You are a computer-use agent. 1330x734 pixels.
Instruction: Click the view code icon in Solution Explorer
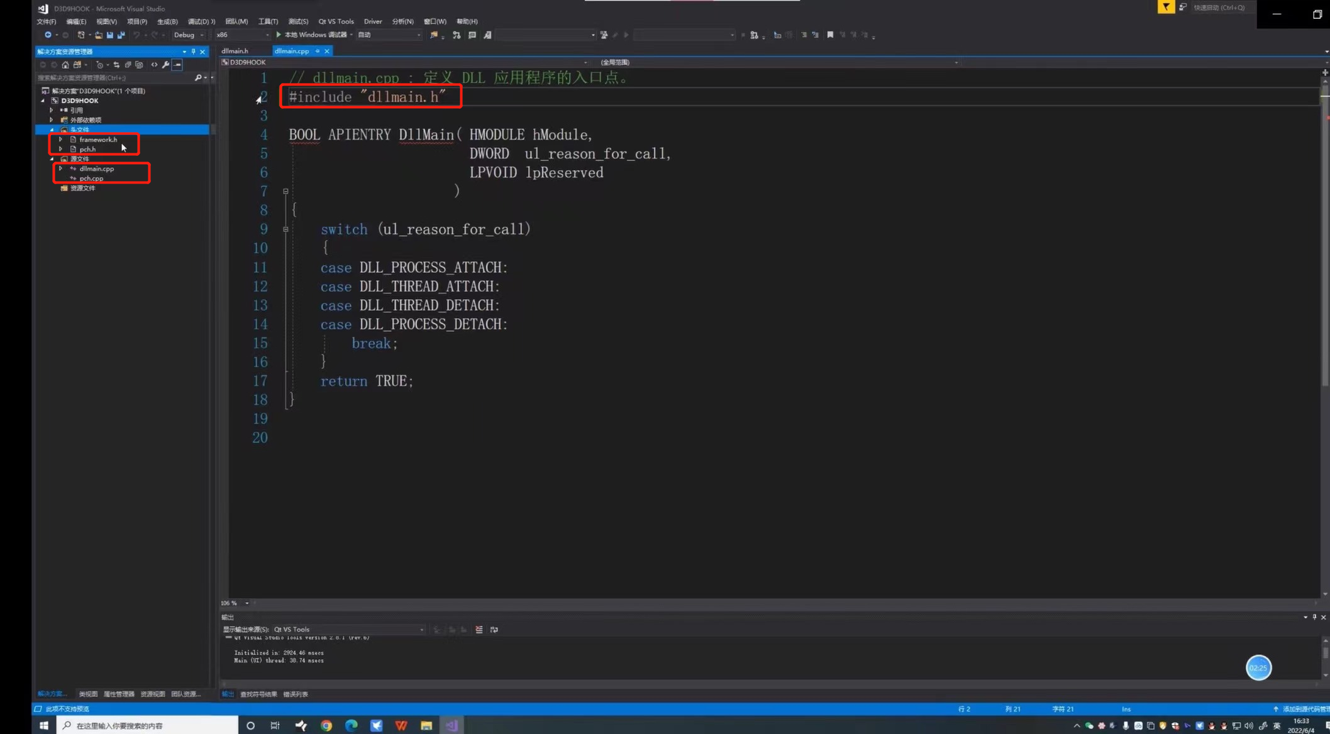pyautogui.click(x=154, y=65)
